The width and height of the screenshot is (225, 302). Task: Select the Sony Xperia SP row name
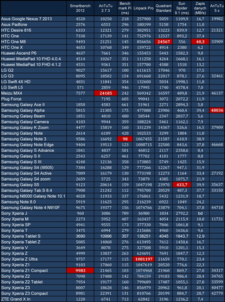[16, 225]
